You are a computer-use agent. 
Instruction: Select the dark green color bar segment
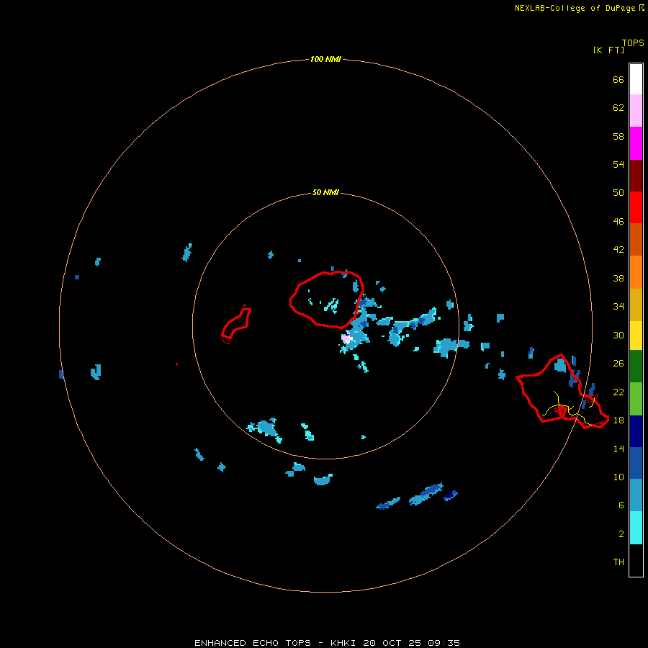tap(636, 366)
